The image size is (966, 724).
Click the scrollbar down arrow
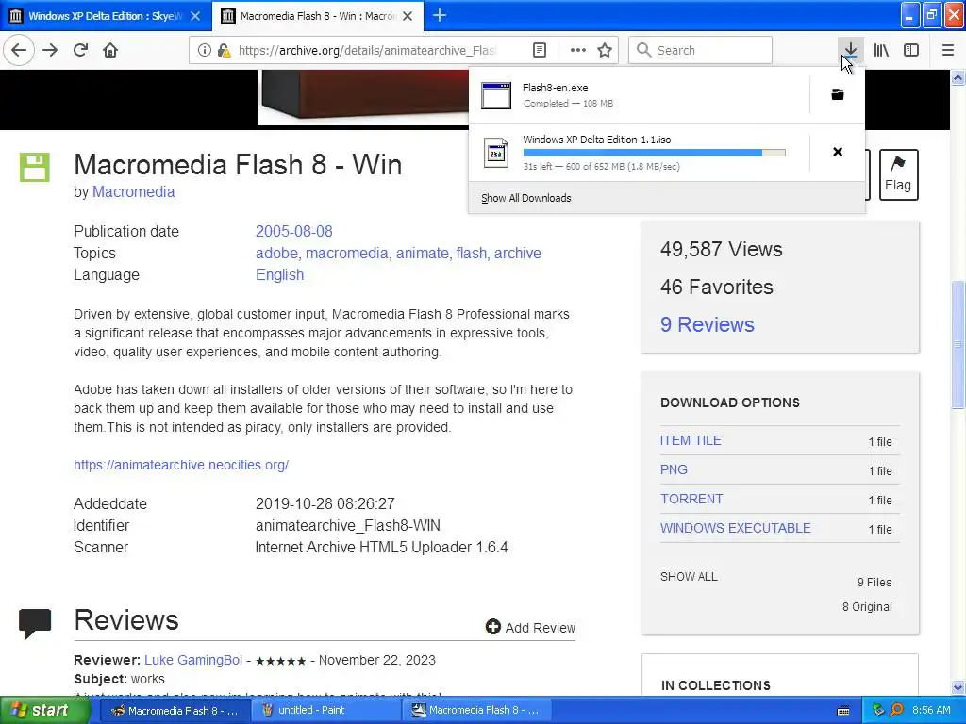pyautogui.click(x=958, y=687)
